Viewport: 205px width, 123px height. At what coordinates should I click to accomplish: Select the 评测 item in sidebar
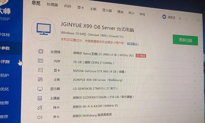(x=5, y=61)
